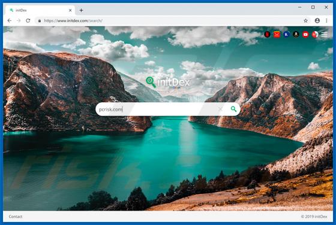
Task: Bookmark this page with the star icon
Action: pyautogui.click(x=305, y=21)
